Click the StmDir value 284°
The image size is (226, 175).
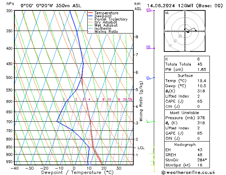[x=202, y=160]
